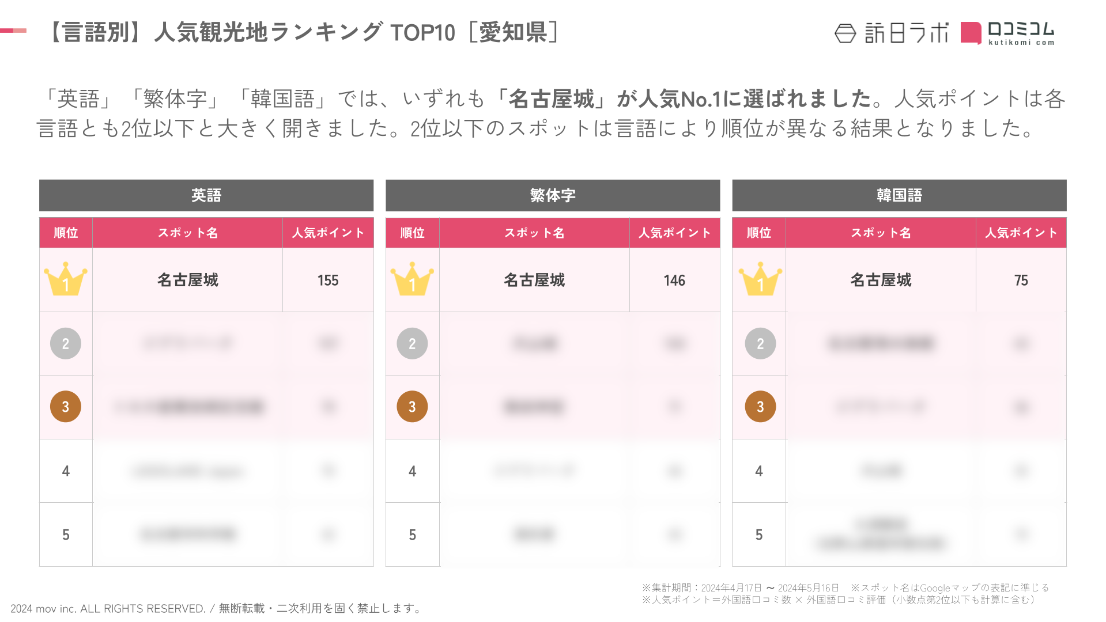Click bronze rank 3 badge in 繁体字 table
The height and width of the screenshot is (622, 1106).
click(412, 407)
